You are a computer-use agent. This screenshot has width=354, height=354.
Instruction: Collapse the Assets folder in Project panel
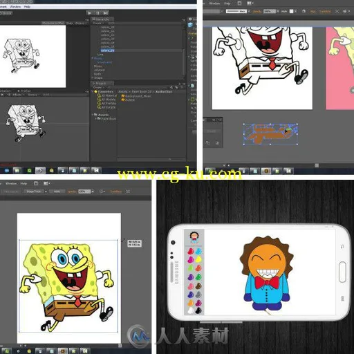(93, 115)
